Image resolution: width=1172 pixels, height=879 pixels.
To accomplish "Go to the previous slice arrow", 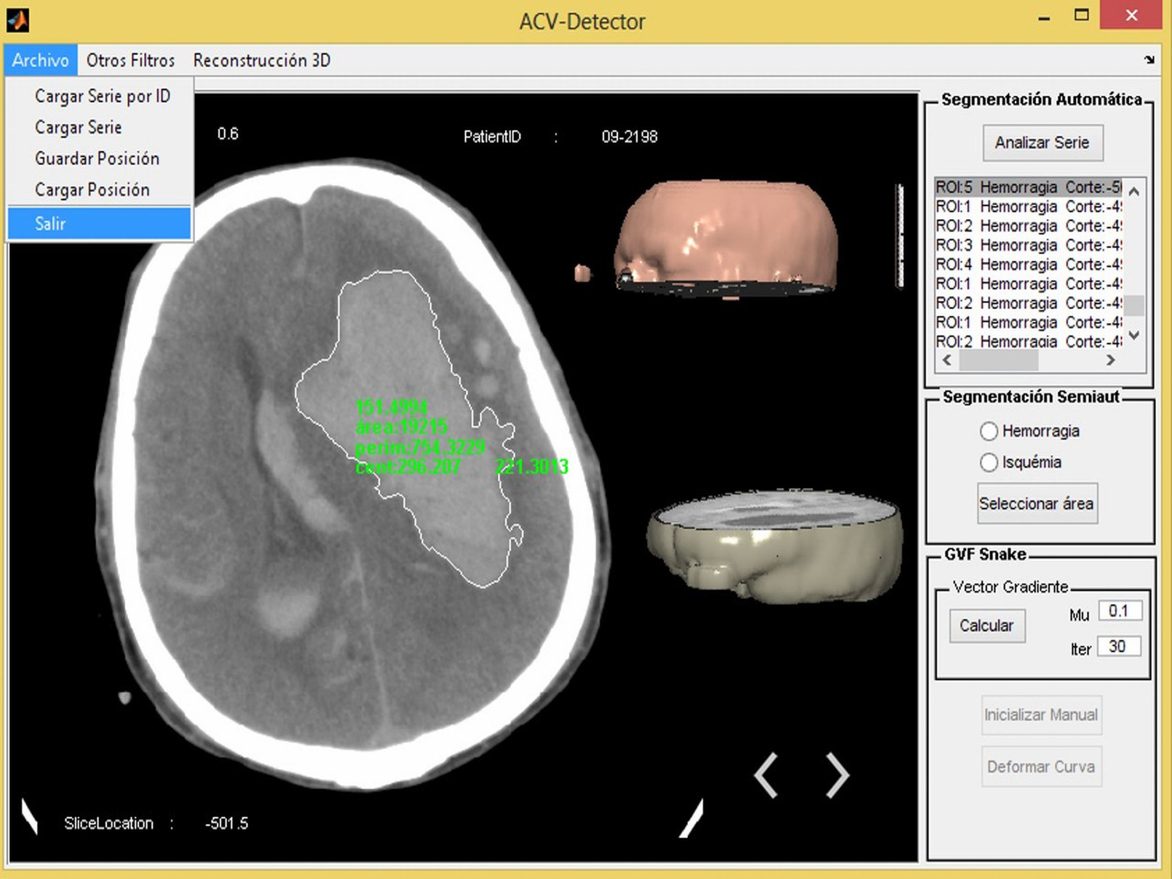I will [766, 775].
